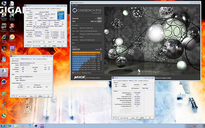Open the MaxxMem gears shortcut icon
The width and height of the screenshot is (205, 128).
4,106
